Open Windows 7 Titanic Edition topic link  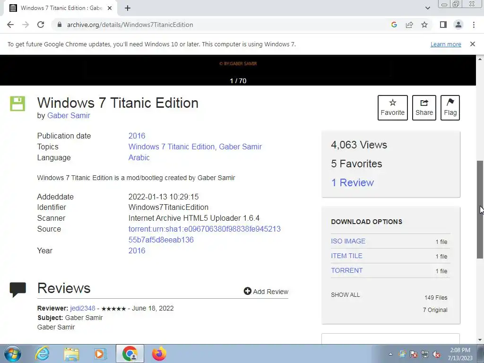[171, 147]
